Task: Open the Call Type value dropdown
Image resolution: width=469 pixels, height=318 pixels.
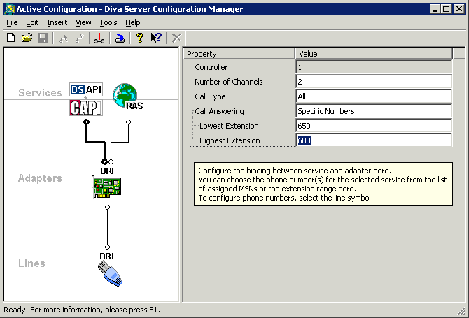Action: pos(374,96)
